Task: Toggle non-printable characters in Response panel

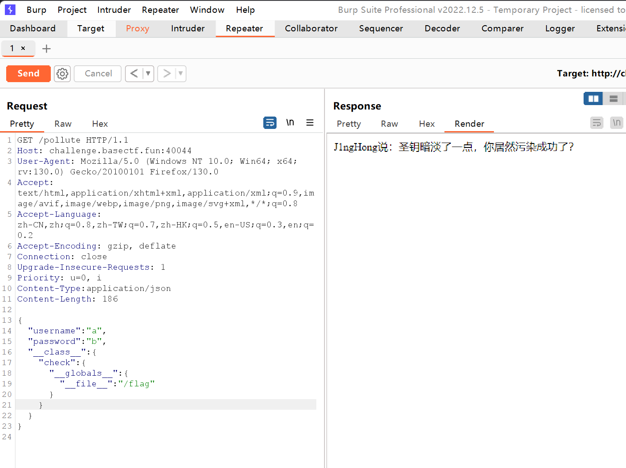Action: [x=617, y=123]
